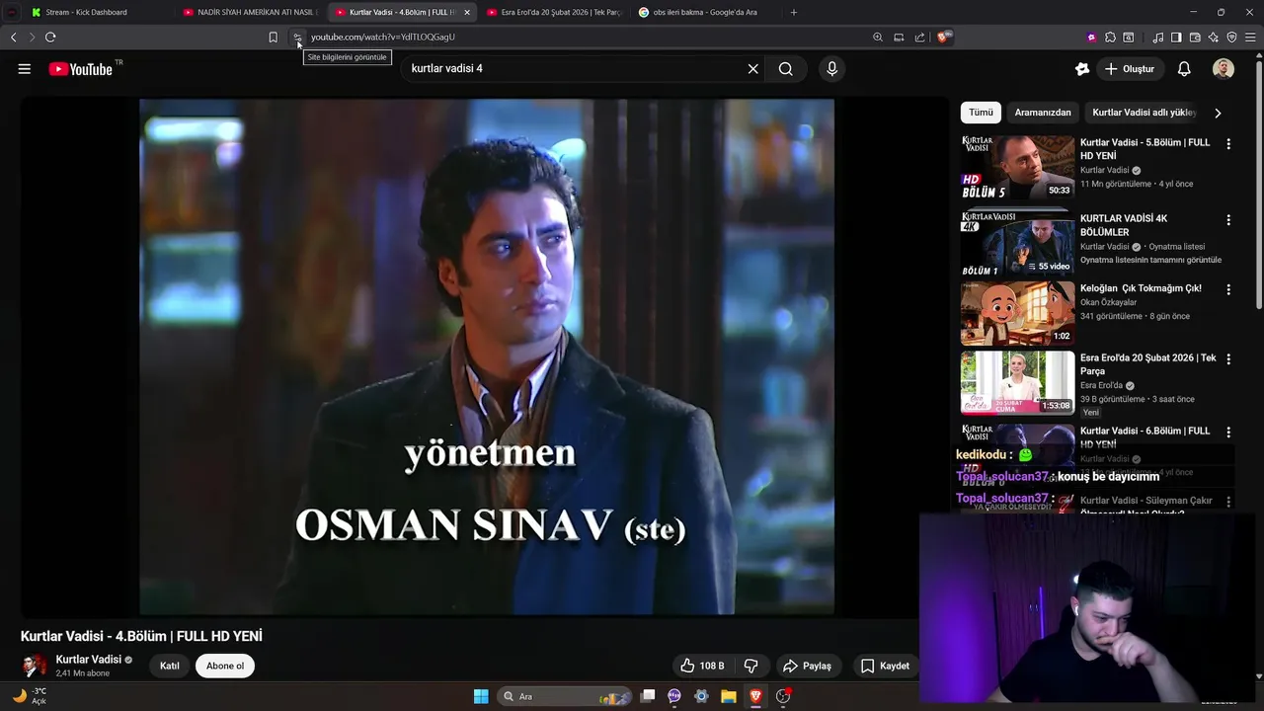Like the video with thumbs up
1264x711 pixels.
click(x=702, y=666)
